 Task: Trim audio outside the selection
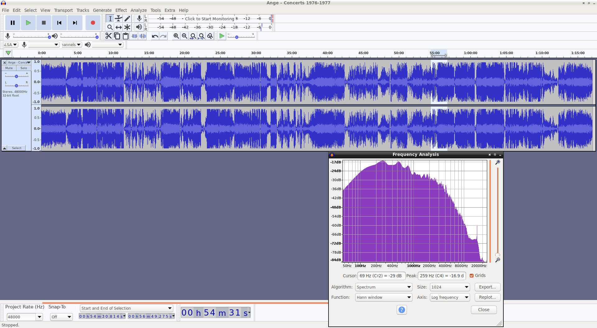pos(134,36)
